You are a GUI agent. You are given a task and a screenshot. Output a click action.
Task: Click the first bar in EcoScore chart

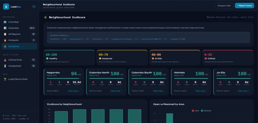(61, 117)
